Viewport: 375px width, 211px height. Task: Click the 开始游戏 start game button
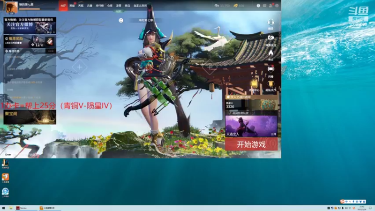[x=251, y=144]
